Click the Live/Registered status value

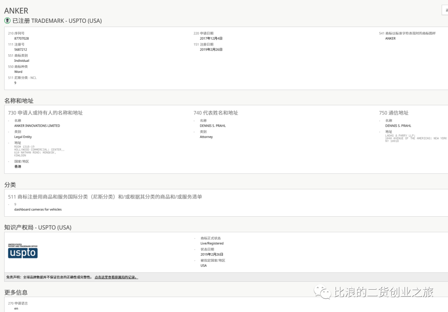212,244
